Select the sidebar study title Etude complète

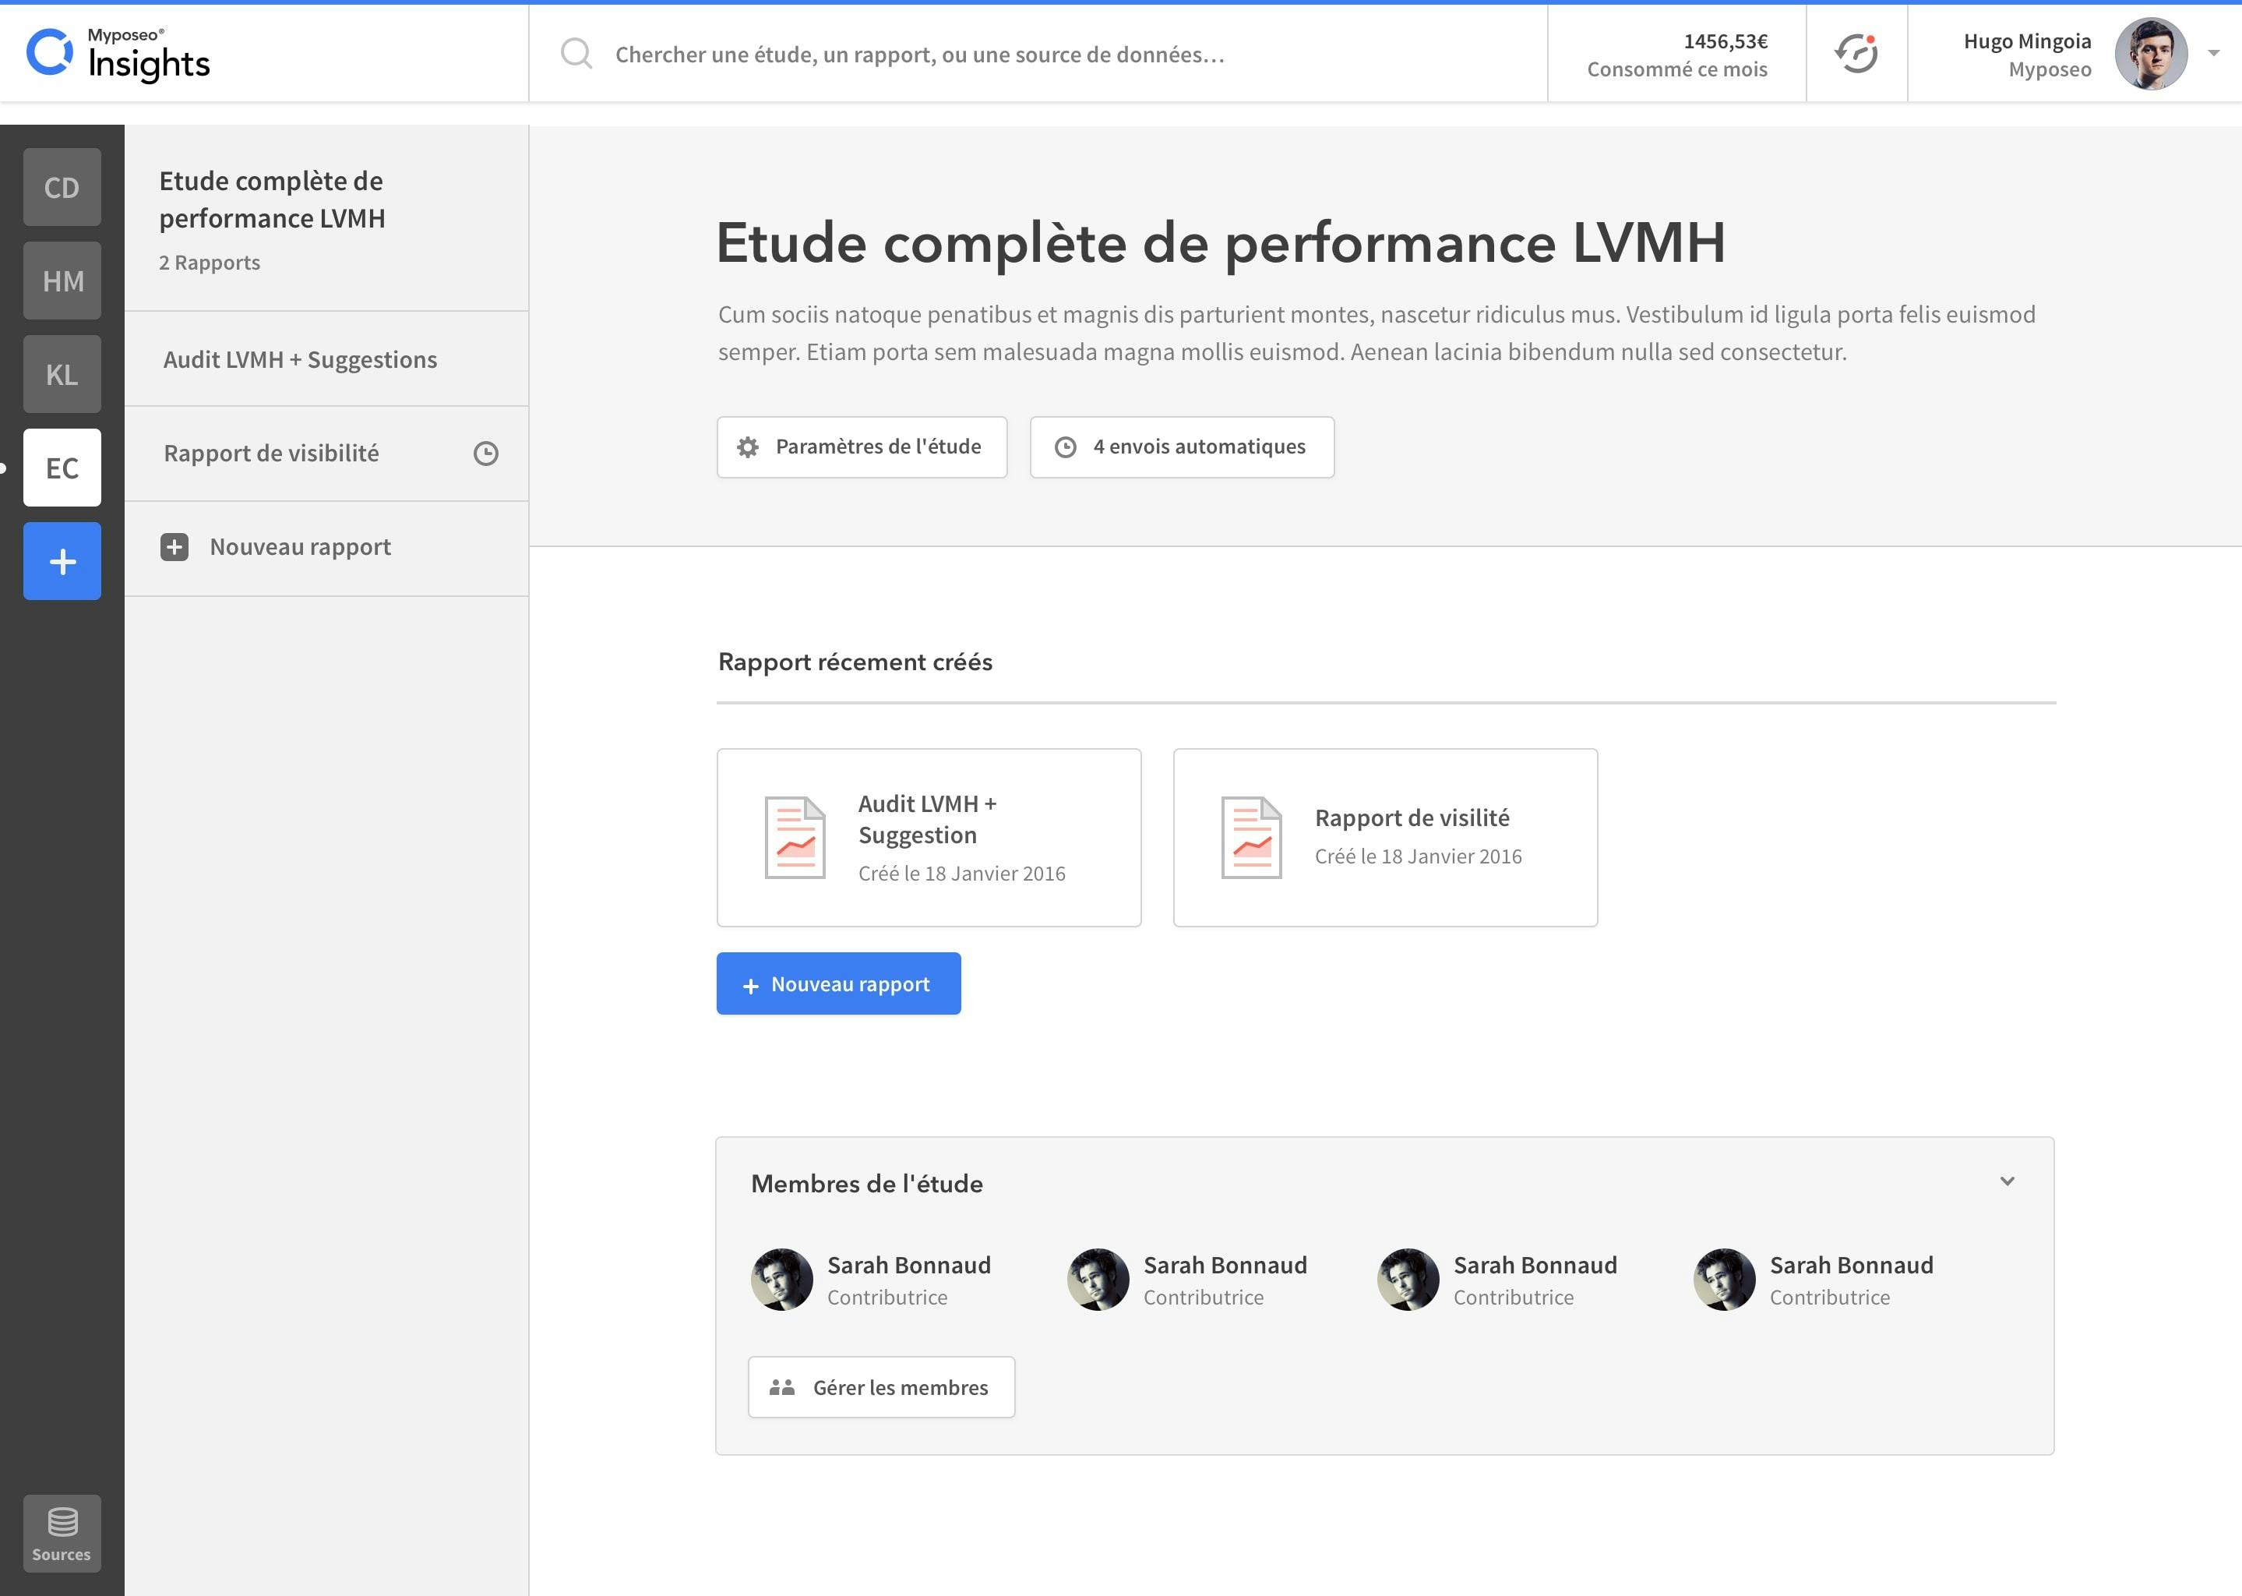point(272,199)
